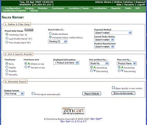Open the Configuration menu
The height and width of the screenshot is (125, 147).
pyautogui.click(x=12, y=8)
